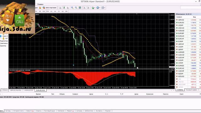Open the Активы terminal tab
This screenshot has height=113, width=201.
coord(8,111)
